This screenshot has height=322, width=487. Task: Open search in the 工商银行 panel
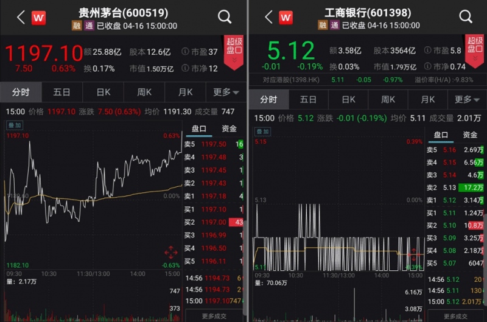tap(466, 17)
